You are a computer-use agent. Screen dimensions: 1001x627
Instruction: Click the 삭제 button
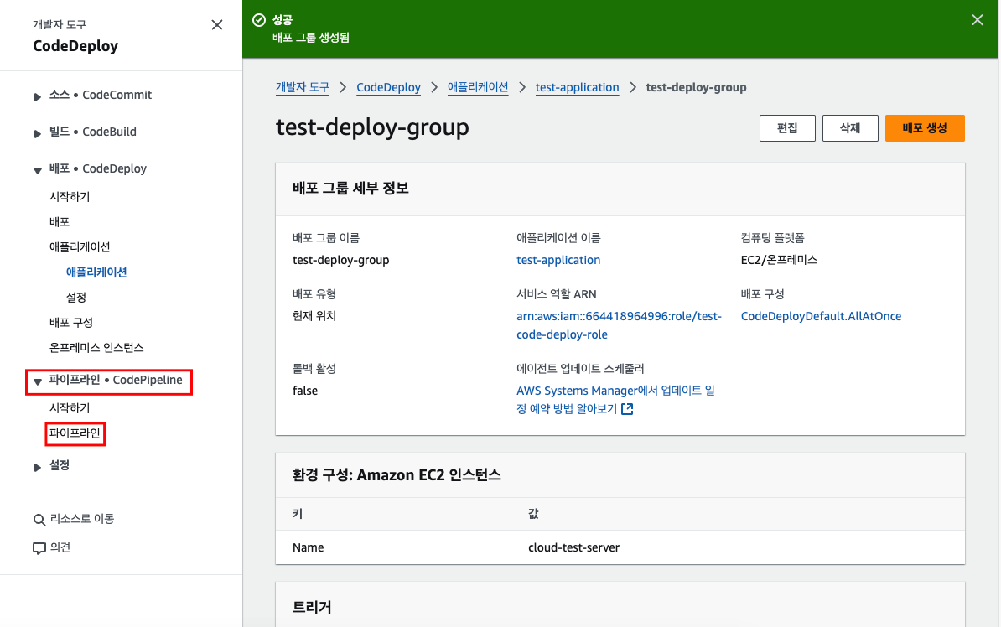[850, 127]
